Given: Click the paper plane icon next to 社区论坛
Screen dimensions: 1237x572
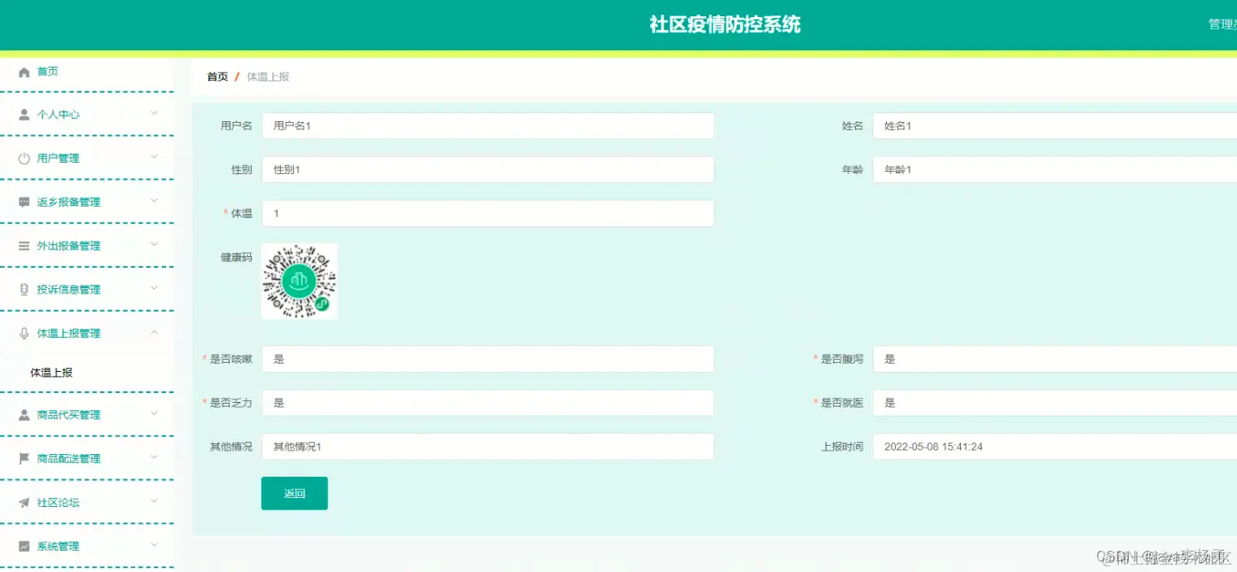Looking at the screenshot, I should (24, 503).
